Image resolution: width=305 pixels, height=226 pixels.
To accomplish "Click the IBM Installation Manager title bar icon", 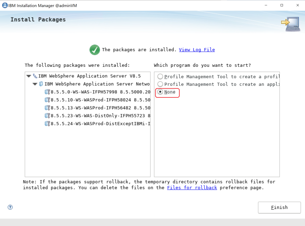I will coord(5,5).
